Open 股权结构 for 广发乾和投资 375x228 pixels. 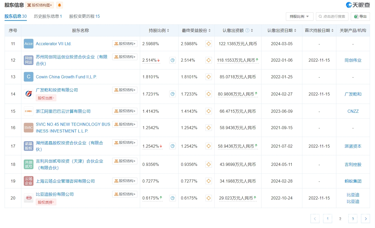pyautogui.click(x=125, y=90)
